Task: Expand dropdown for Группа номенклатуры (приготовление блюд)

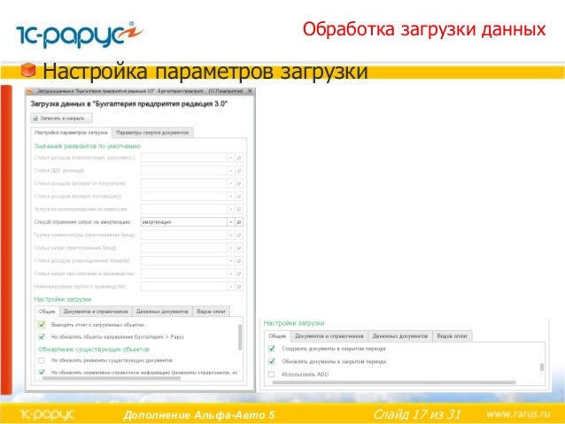Action: click(231, 235)
